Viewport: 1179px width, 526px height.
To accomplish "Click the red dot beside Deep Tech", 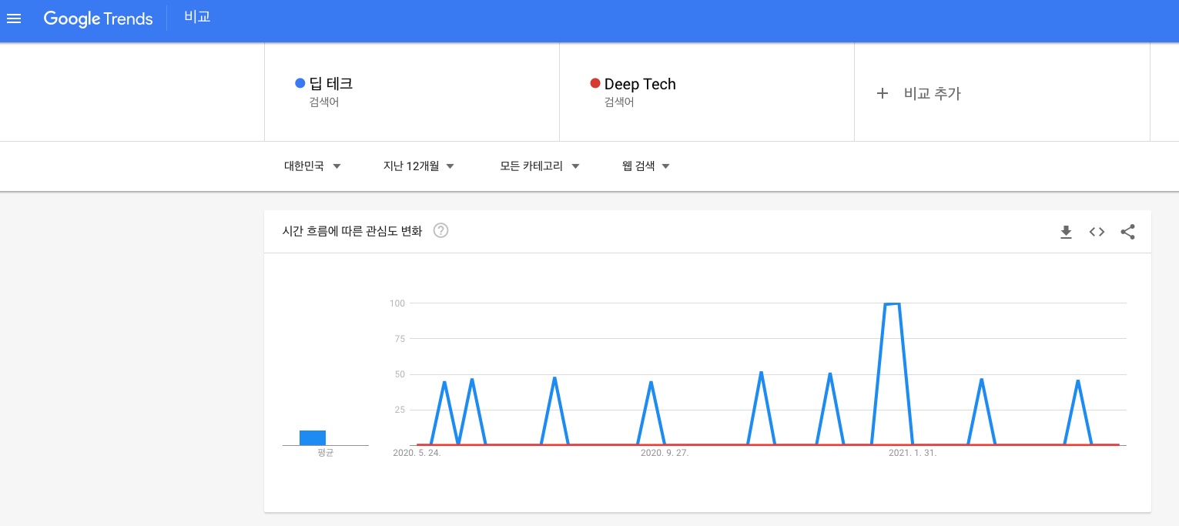I will click(x=595, y=83).
